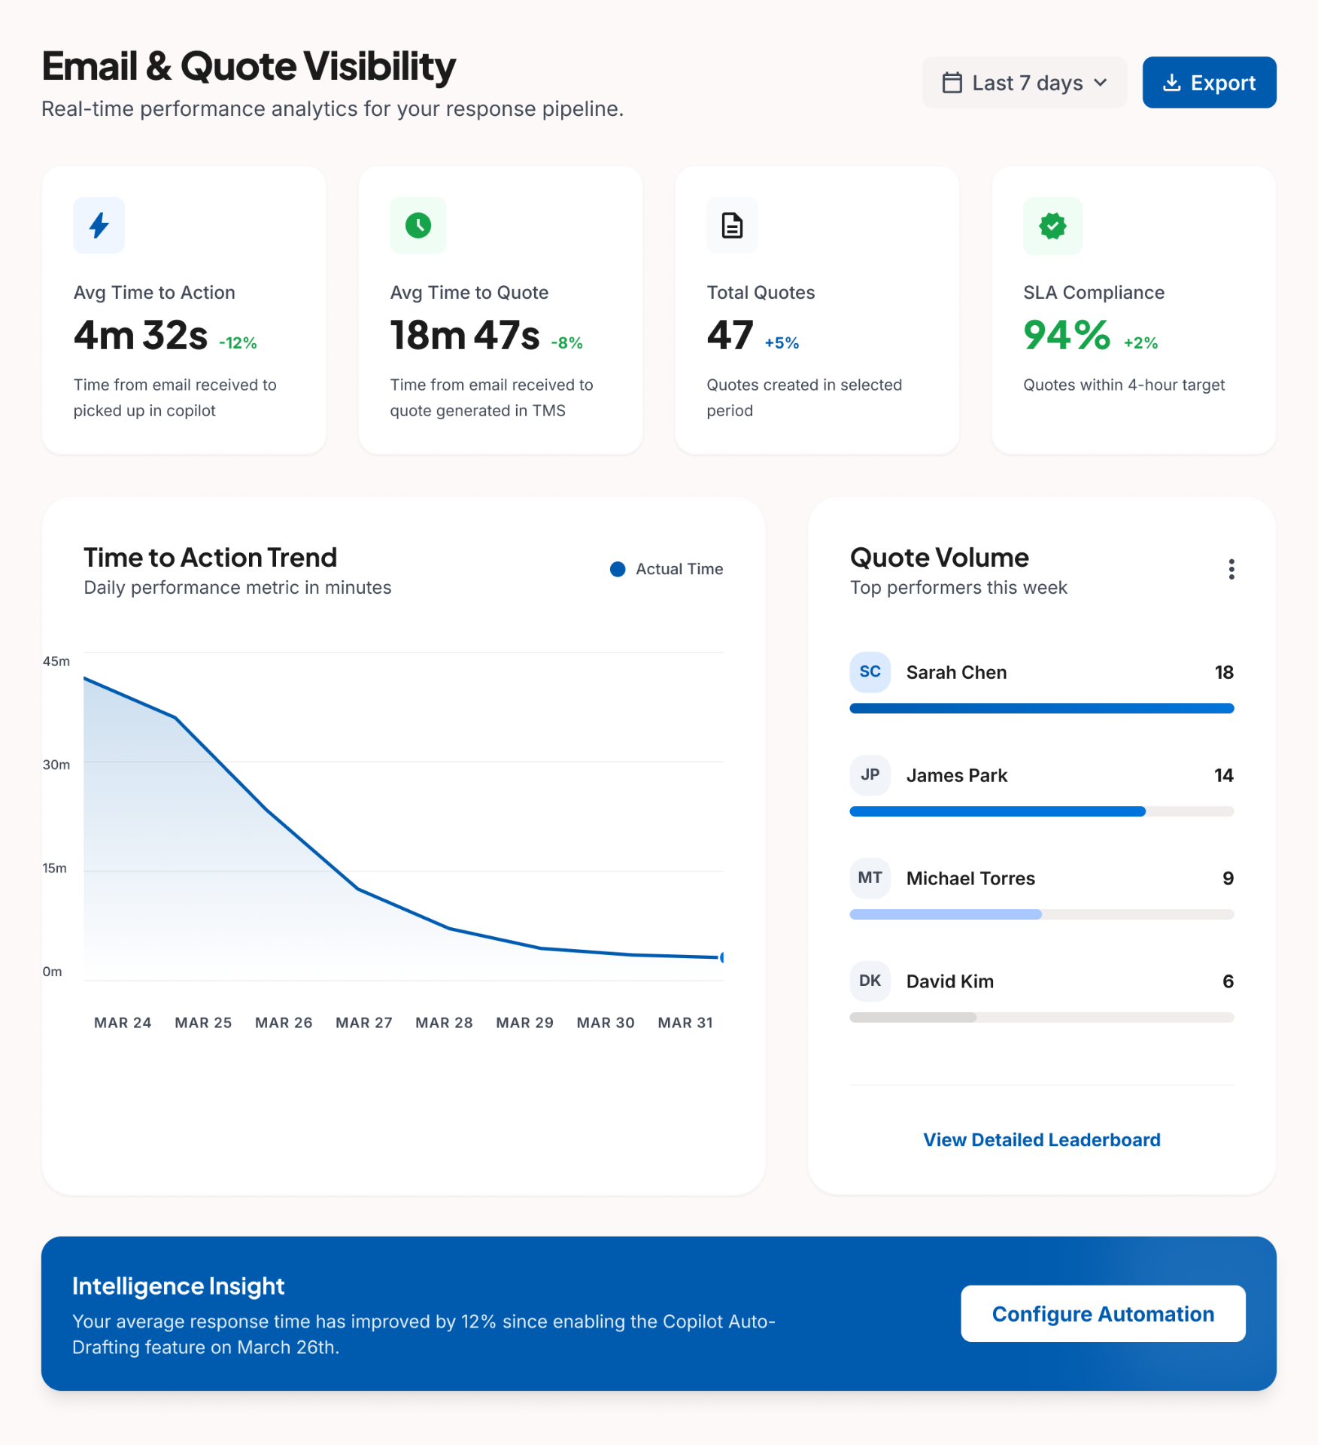Expand the chevron next to Last 7 days

point(1100,83)
